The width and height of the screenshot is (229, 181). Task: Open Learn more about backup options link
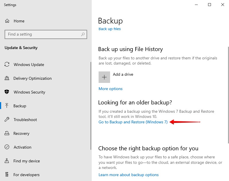click(x=128, y=175)
